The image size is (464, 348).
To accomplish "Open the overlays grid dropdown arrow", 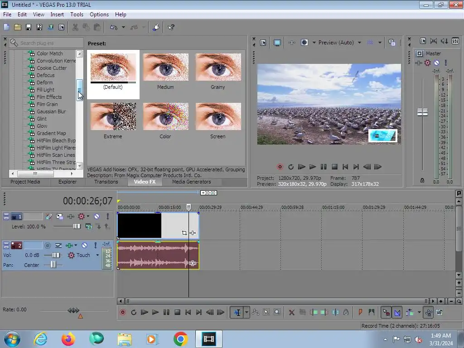I will (x=380, y=43).
